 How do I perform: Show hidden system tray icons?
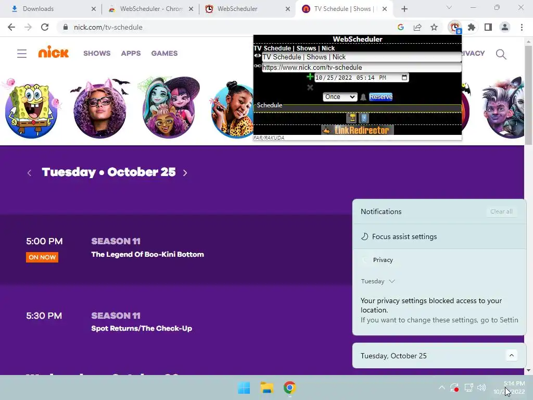(441, 387)
